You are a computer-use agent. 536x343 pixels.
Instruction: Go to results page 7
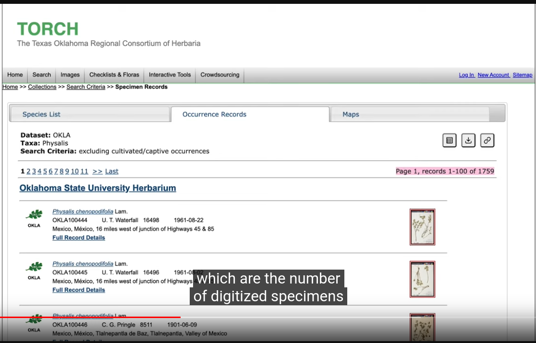coord(56,171)
